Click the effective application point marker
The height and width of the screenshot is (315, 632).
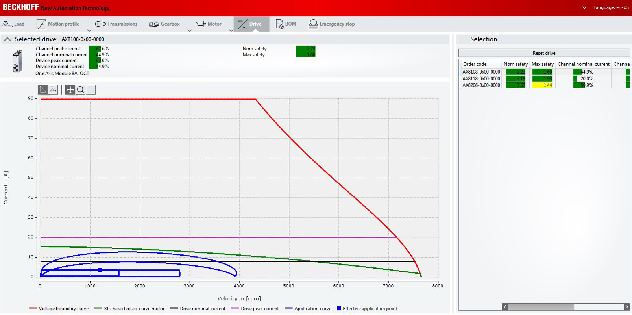100,270
